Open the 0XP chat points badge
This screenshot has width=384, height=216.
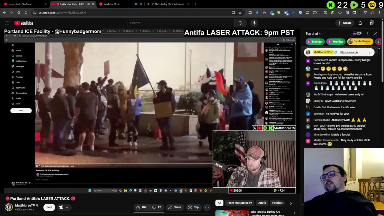[357, 34]
